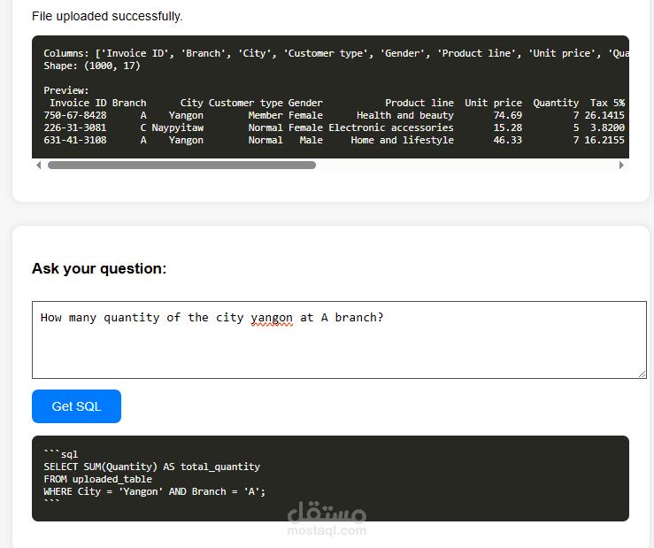Click the 'File uploaded successfully.' message

107,16
